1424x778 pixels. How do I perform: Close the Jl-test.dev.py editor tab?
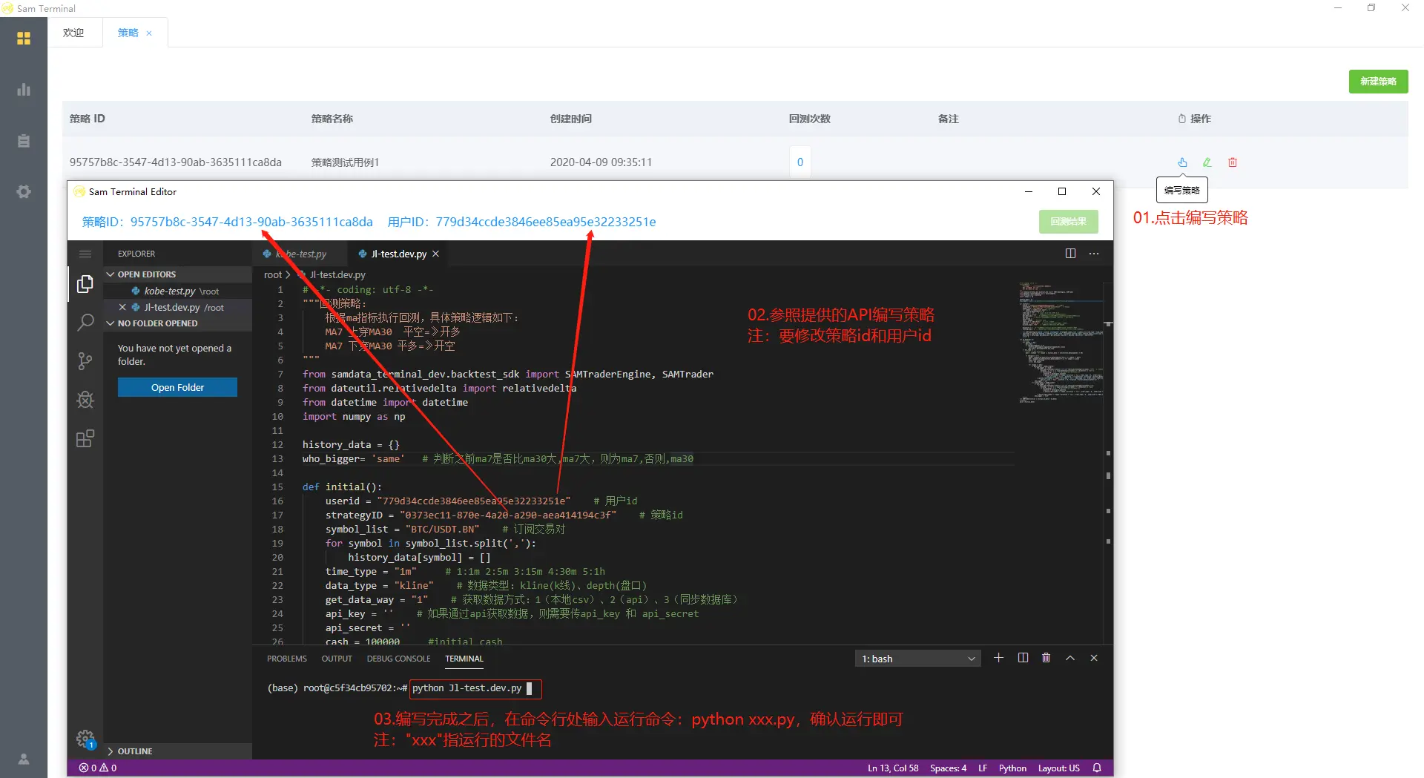pos(436,254)
